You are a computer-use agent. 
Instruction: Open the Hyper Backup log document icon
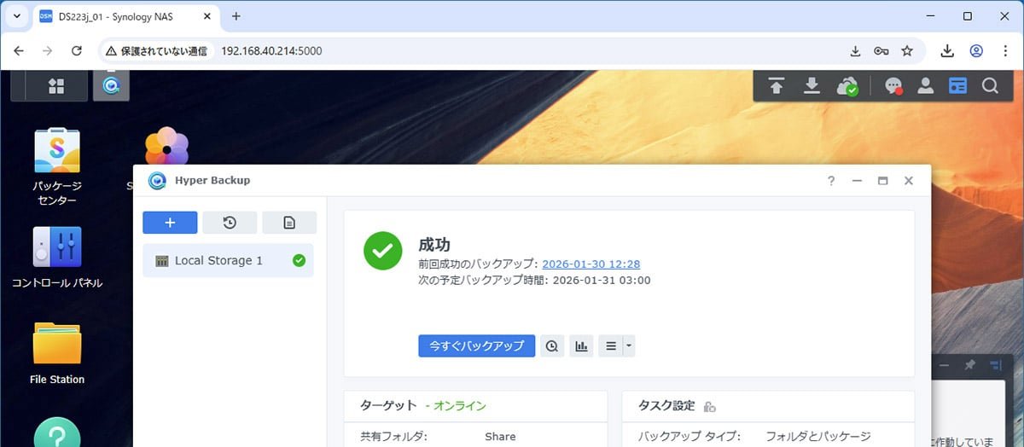(289, 223)
